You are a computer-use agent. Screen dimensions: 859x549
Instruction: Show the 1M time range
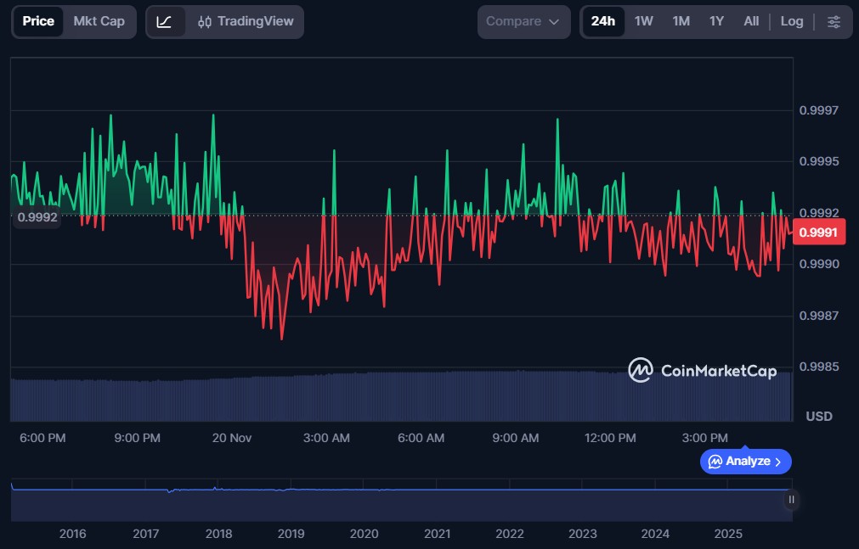click(x=681, y=21)
